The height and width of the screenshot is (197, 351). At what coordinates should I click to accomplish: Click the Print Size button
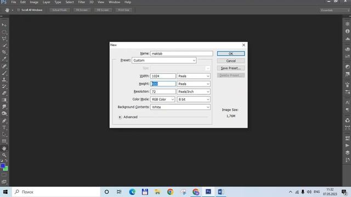click(x=123, y=10)
